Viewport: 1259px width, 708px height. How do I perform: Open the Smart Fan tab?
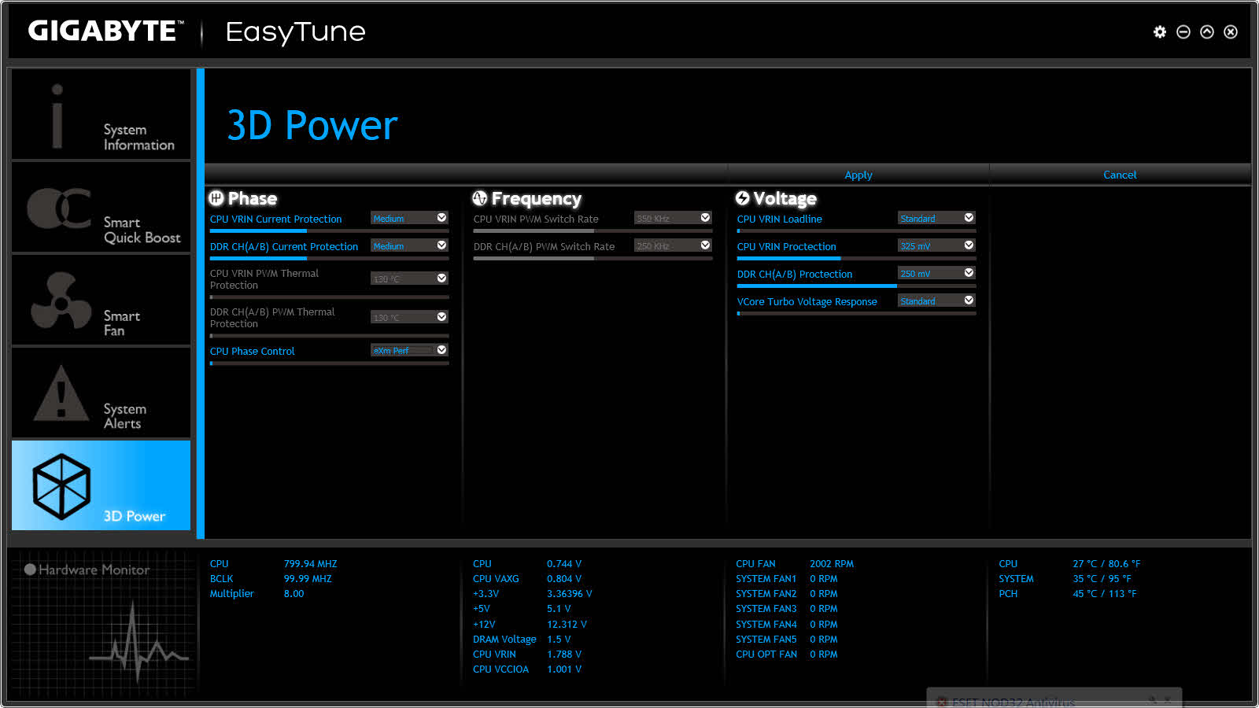(x=101, y=301)
